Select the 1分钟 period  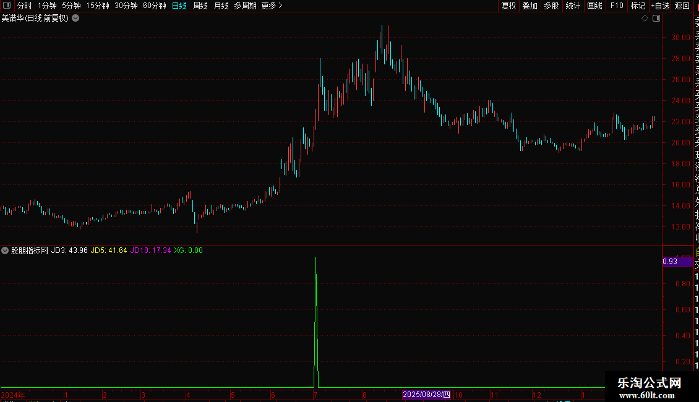click(x=47, y=6)
